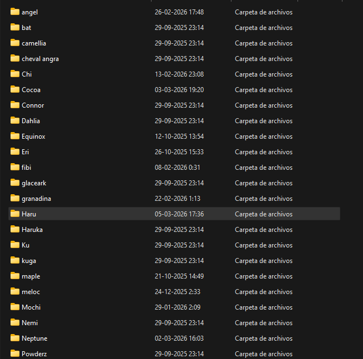Click the date 29-01-2026 2:09

[x=178, y=307]
